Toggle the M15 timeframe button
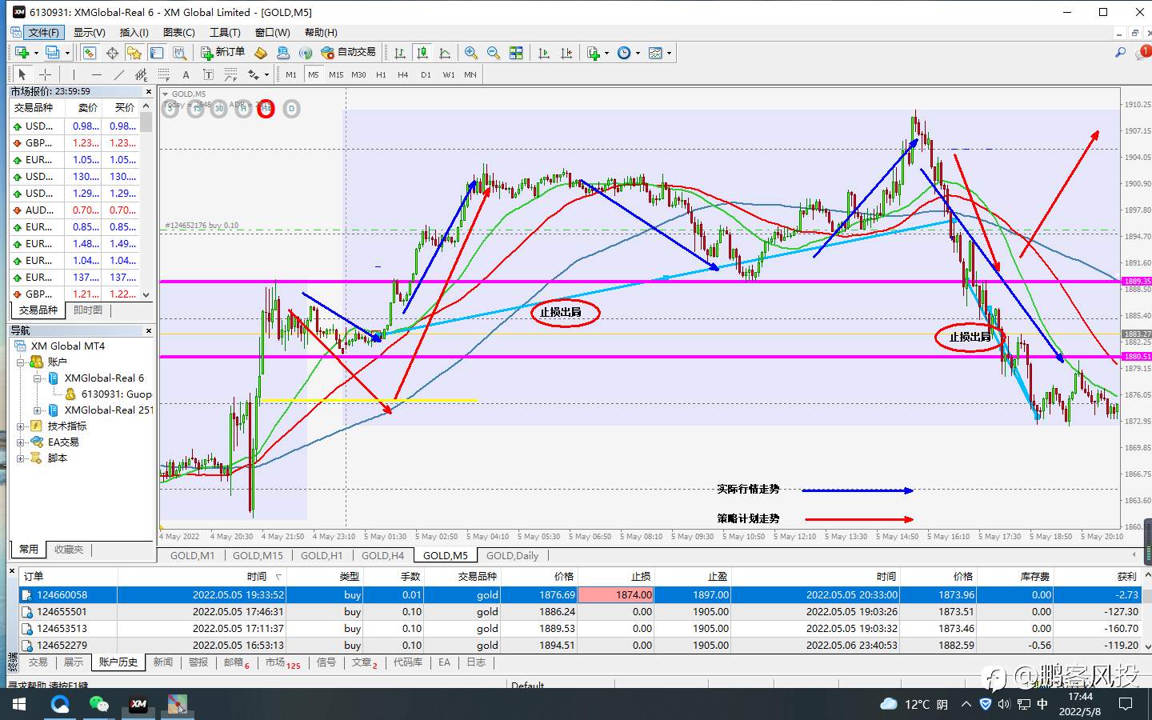 coord(336,74)
